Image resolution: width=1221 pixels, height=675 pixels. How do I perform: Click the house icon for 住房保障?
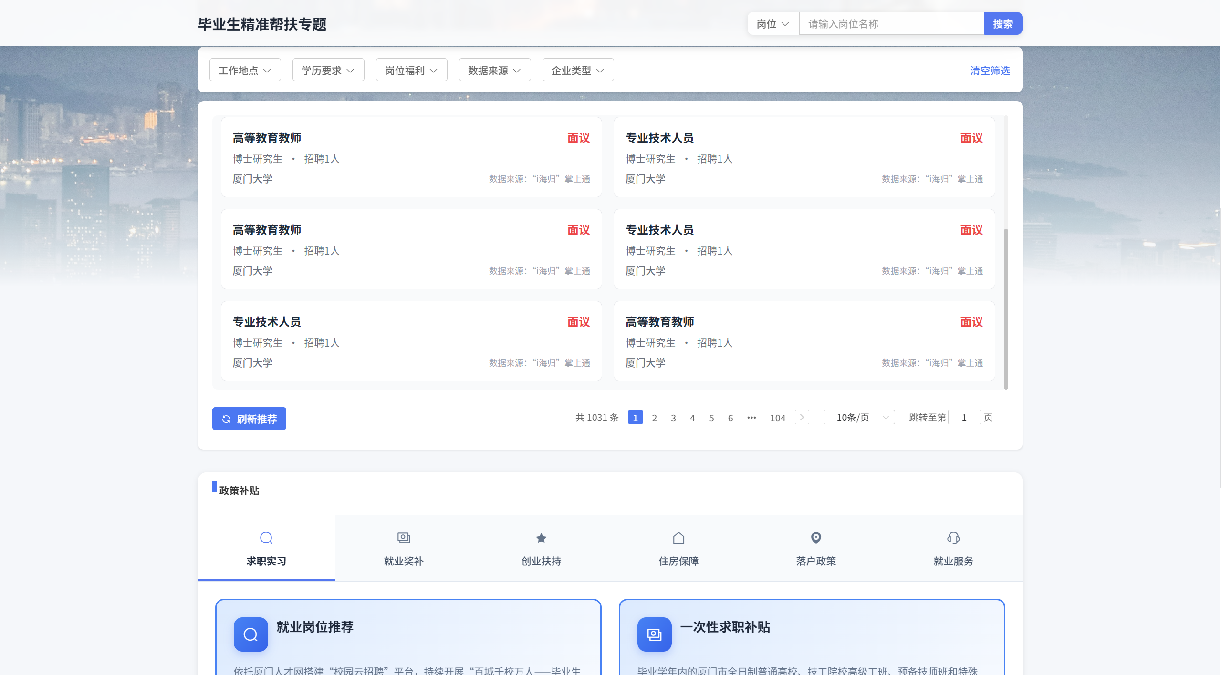point(678,538)
